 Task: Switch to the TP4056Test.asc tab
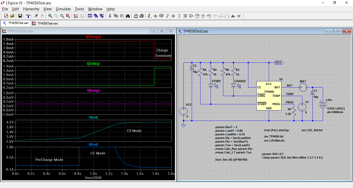coord(16,23)
